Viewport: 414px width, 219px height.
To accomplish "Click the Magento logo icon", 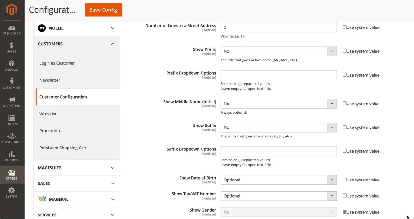I will (12, 10).
